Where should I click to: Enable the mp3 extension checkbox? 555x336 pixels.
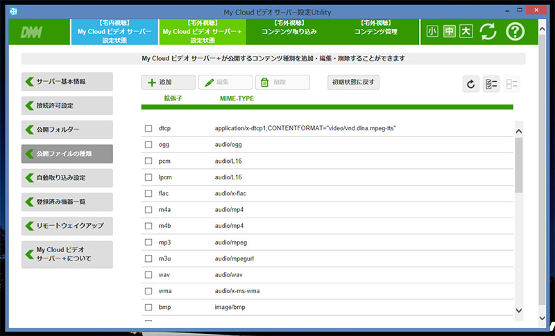coord(148,242)
